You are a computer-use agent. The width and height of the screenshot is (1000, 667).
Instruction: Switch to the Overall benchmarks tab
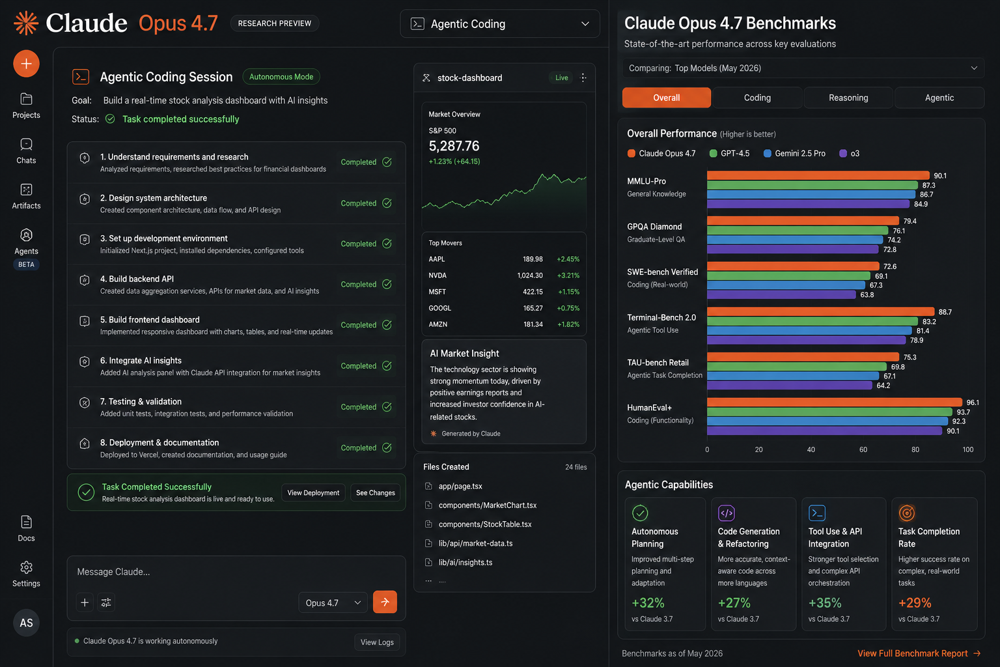pyautogui.click(x=667, y=98)
